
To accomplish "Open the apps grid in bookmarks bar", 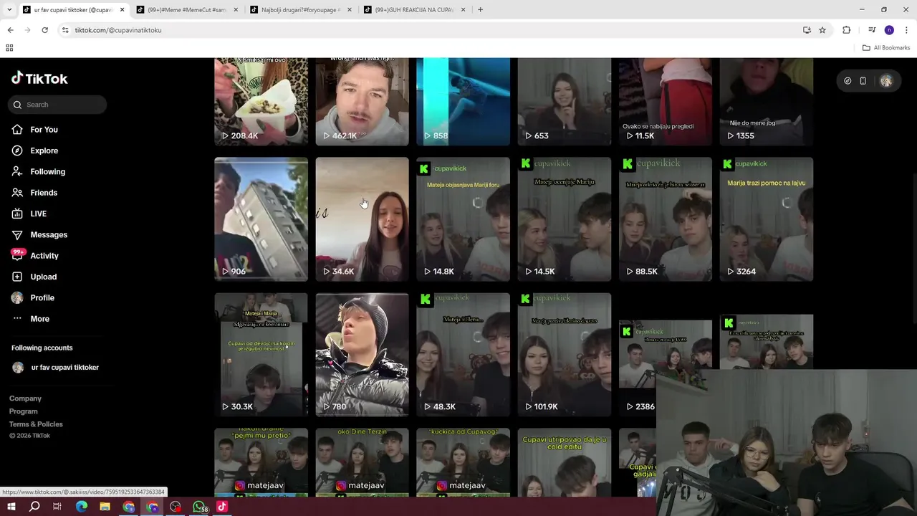I will tap(9, 48).
